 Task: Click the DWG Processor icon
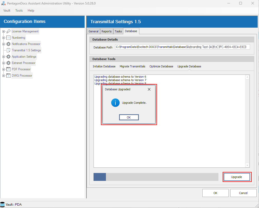[x=8, y=76]
